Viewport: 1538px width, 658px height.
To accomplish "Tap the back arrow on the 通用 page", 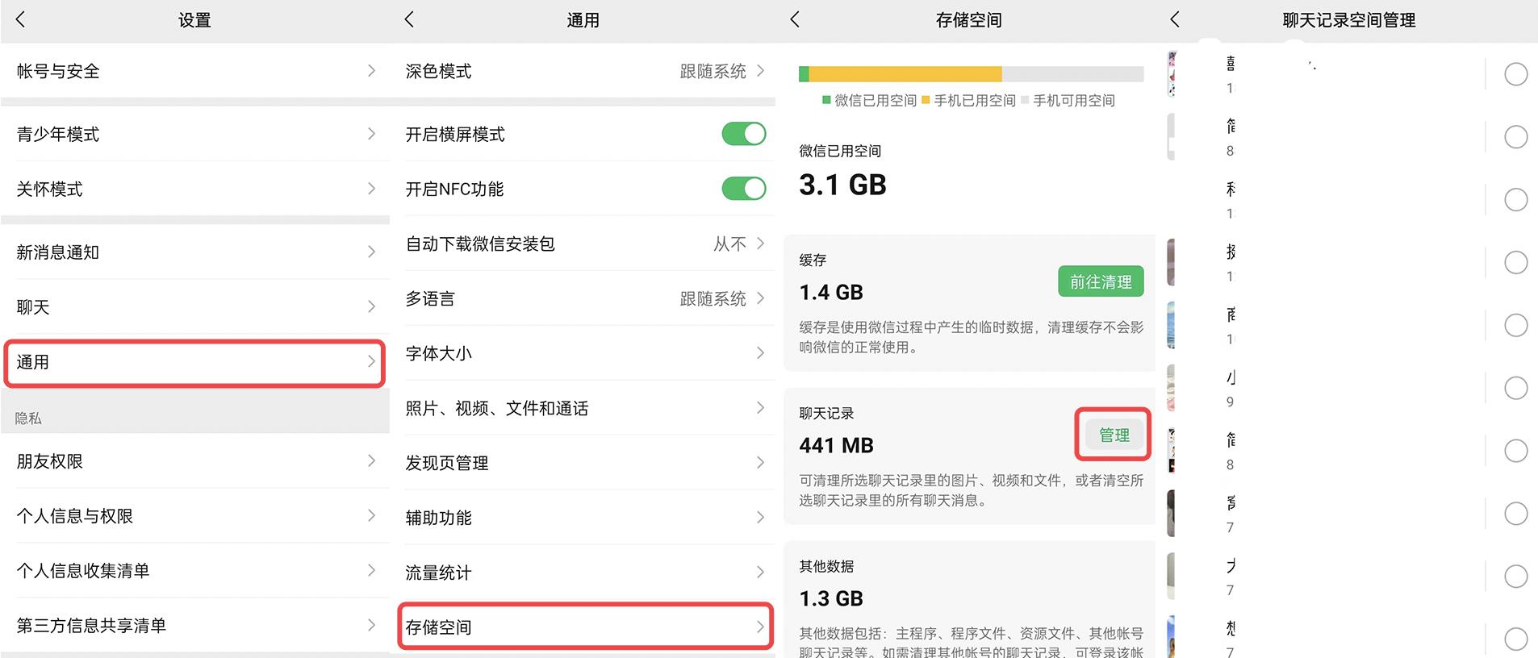I will (410, 19).
